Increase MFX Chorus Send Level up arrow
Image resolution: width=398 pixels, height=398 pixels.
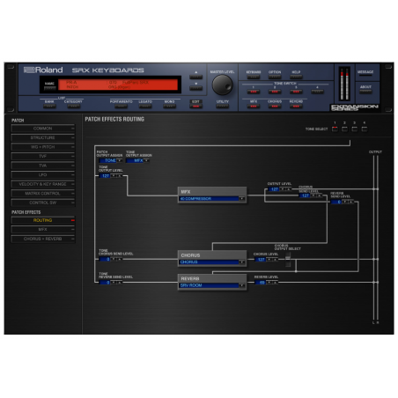pos(320,195)
